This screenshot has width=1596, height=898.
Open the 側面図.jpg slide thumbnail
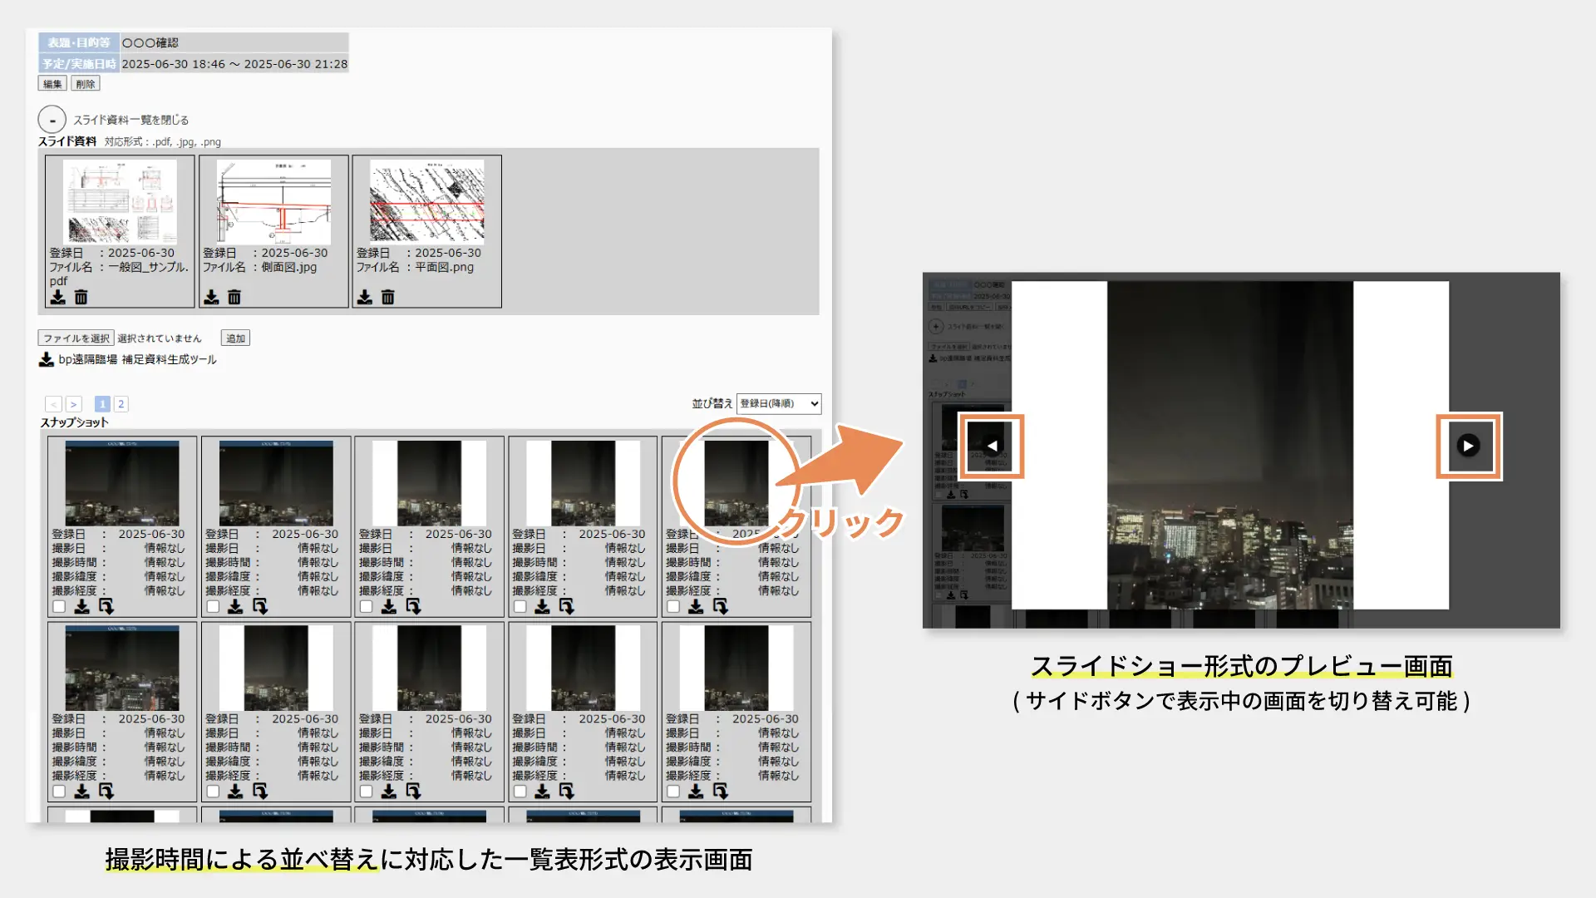pyautogui.click(x=273, y=201)
